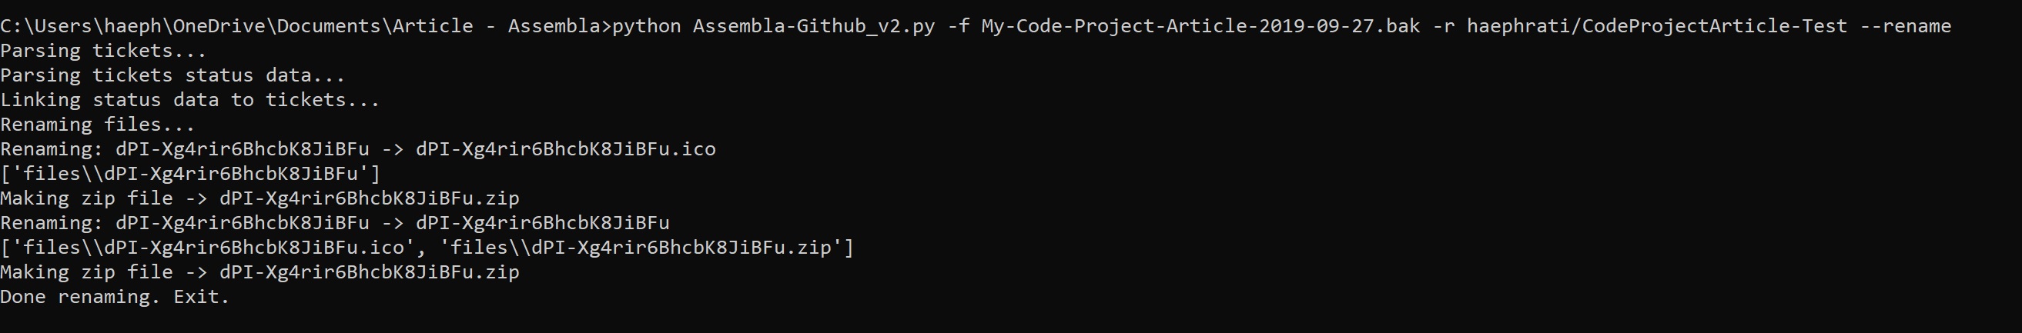This screenshot has height=333, width=2022.
Task: Click the dPI-Xg4rir6BhcbK8JiBFu.ico renamed filename
Action: [565, 149]
